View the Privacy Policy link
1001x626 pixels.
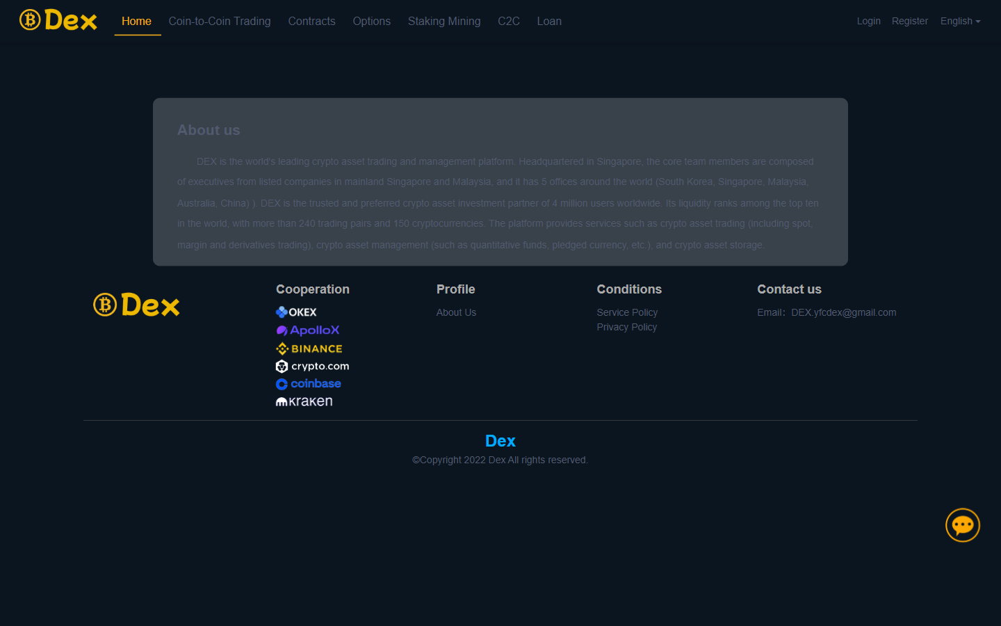click(627, 327)
